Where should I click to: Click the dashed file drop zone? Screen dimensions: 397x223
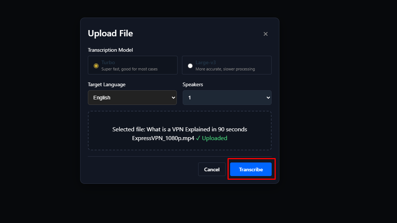click(179, 119)
